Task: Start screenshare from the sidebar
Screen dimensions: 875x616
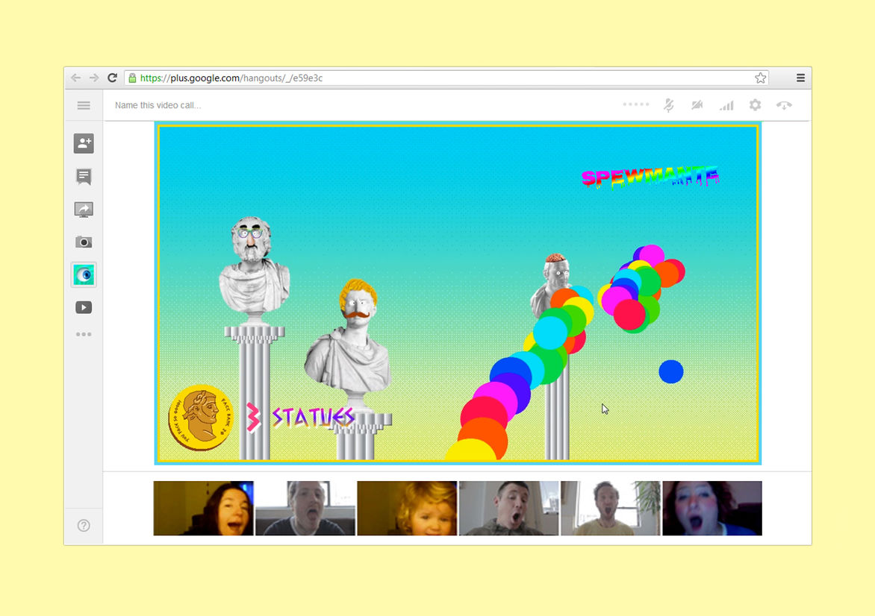Action: 84,210
